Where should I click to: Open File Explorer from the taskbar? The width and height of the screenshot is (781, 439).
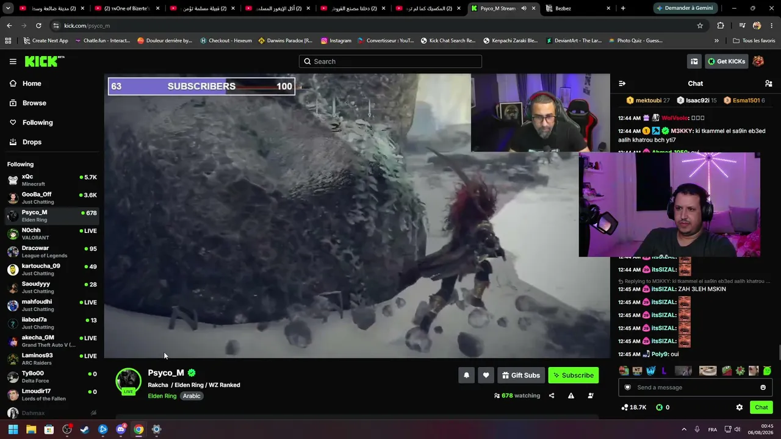tap(31, 429)
